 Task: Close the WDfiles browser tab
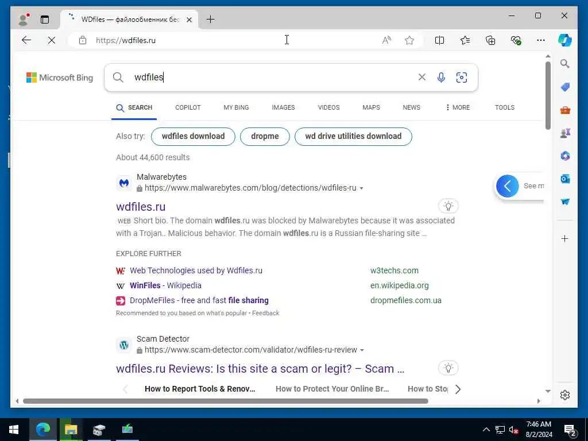click(x=189, y=20)
